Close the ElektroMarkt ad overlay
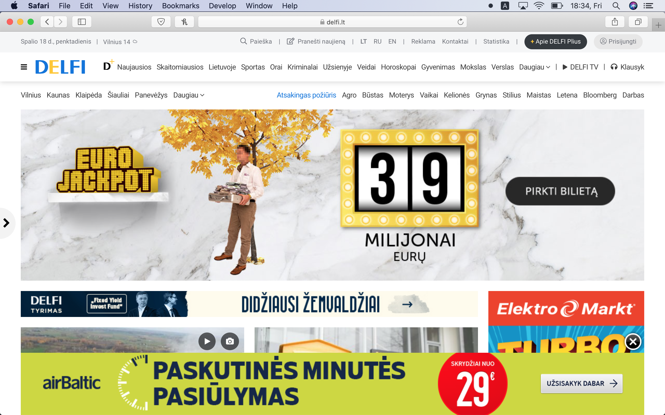The image size is (665, 415). (x=633, y=342)
